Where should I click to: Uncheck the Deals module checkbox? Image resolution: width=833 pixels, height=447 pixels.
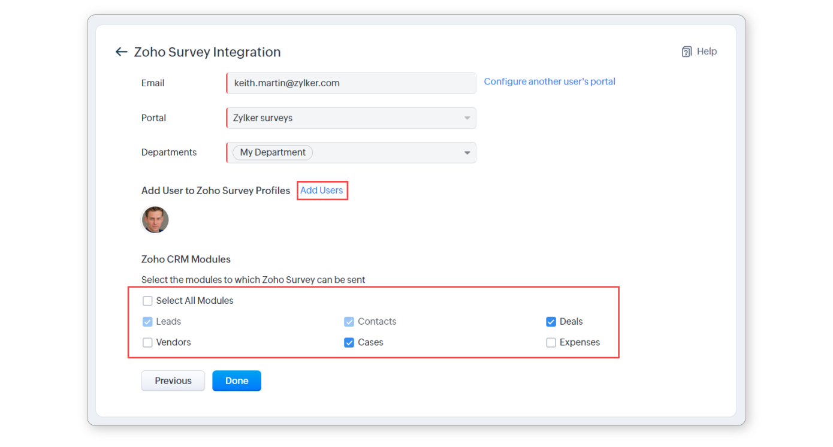[551, 322]
